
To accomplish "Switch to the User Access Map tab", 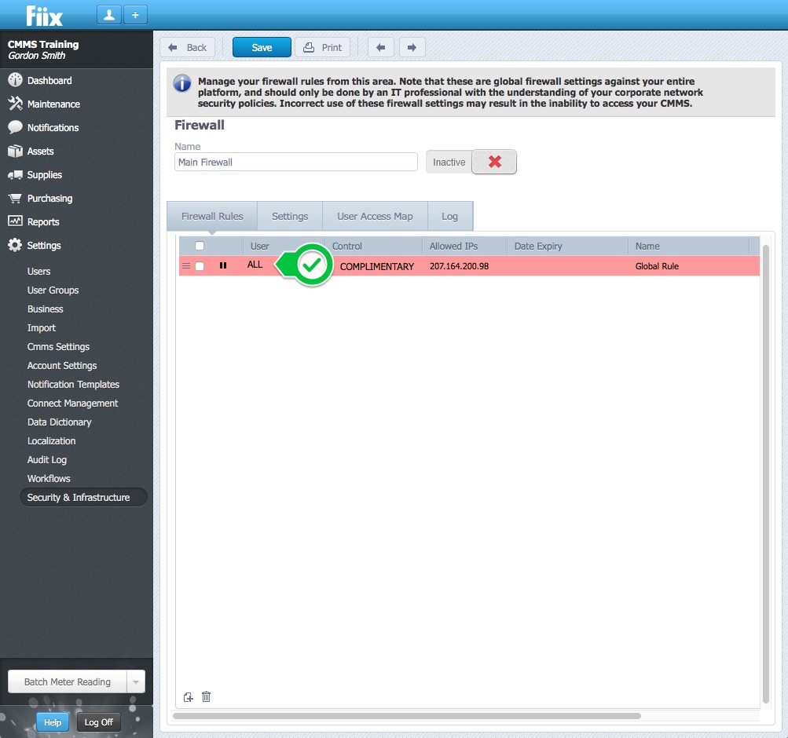I will 375,217.
